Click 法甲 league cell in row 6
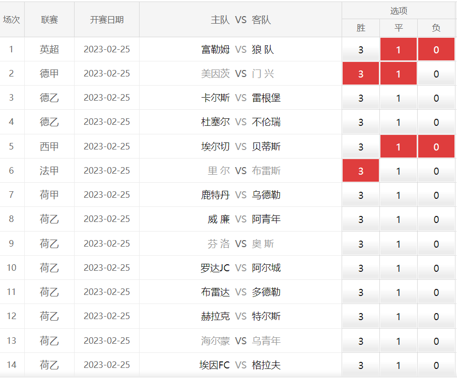The width and height of the screenshot is (457, 378). point(49,170)
